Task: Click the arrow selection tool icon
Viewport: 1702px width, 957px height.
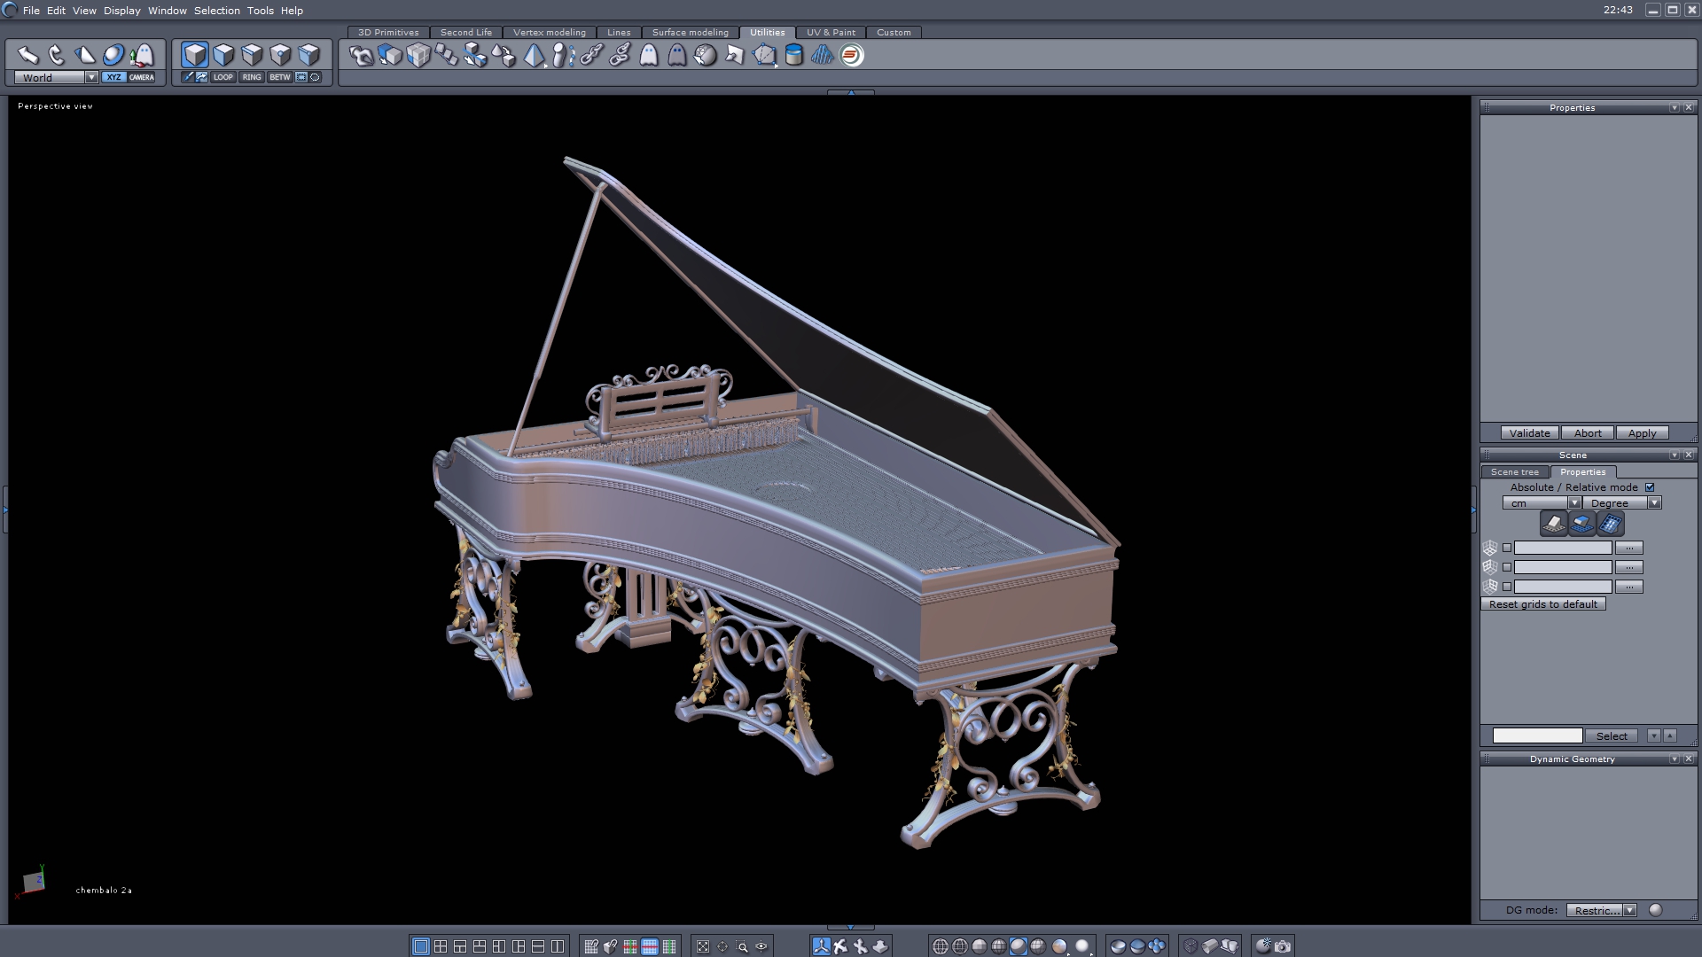Action: pyautogui.click(x=27, y=56)
